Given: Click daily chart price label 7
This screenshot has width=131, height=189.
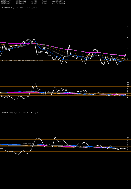Looking at the screenshot, I should pyautogui.click(x=127, y=48).
